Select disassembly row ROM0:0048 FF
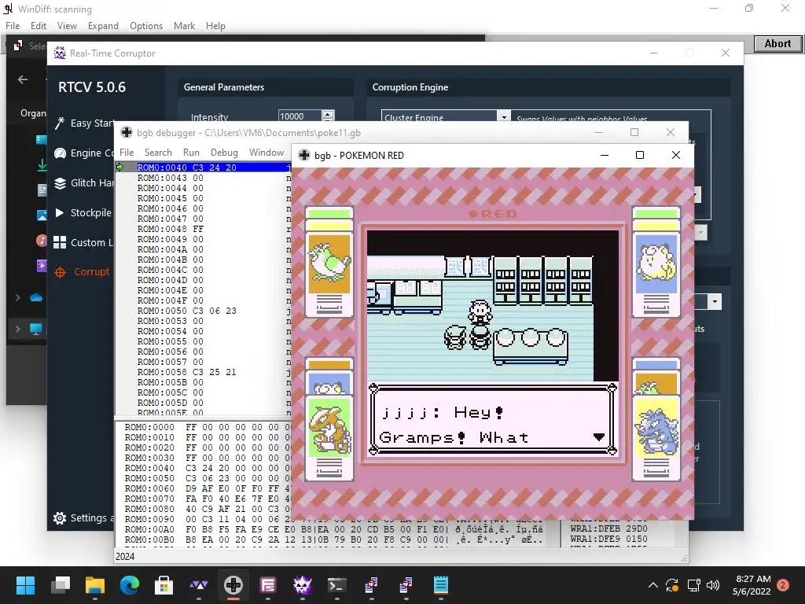This screenshot has height=604, width=805. pyautogui.click(x=204, y=229)
